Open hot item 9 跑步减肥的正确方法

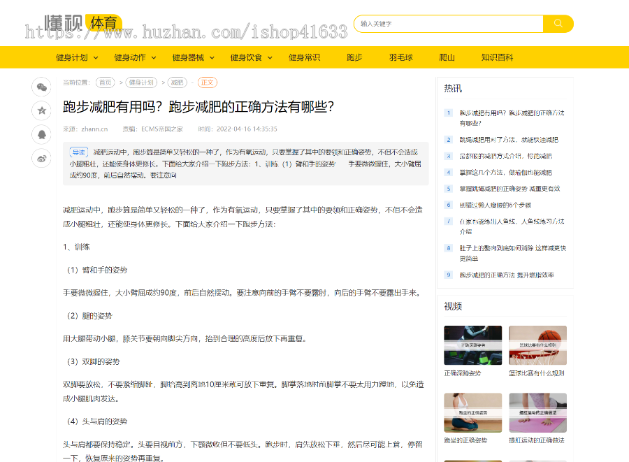click(507, 275)
